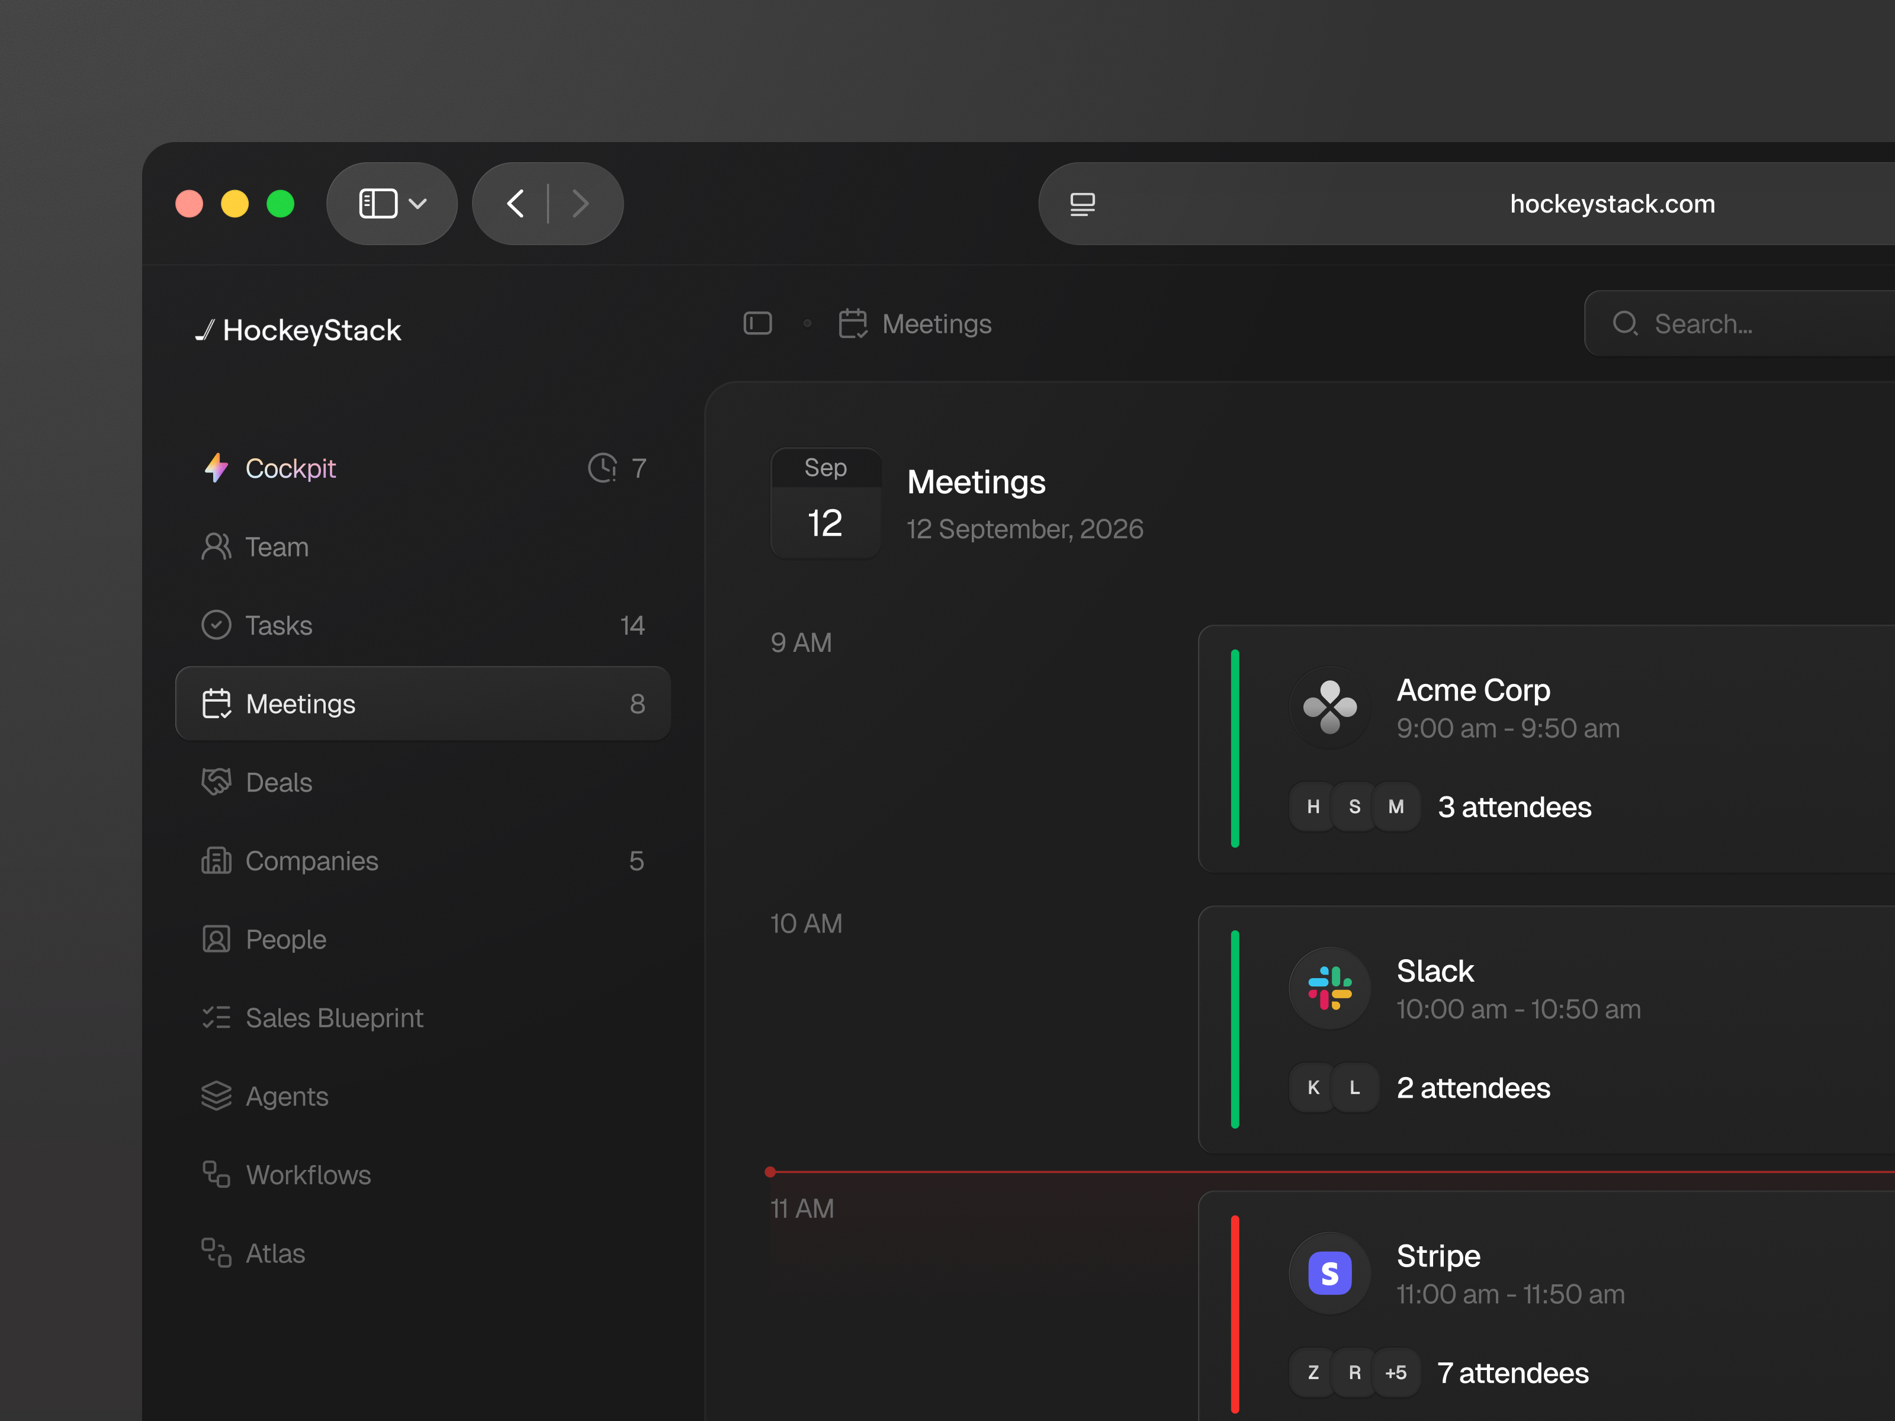Open Sales Blueprint
The image size is (1895, 1421).
point(422,1018)
